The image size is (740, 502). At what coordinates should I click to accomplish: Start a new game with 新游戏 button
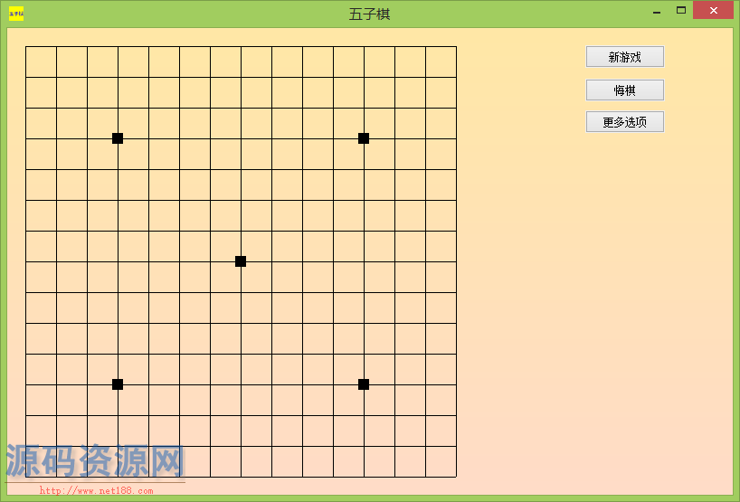(x=625, y=57)
